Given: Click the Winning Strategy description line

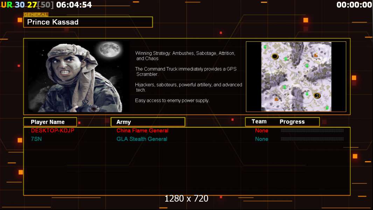Looking at the screenshot, I should (x=185, y=56).
